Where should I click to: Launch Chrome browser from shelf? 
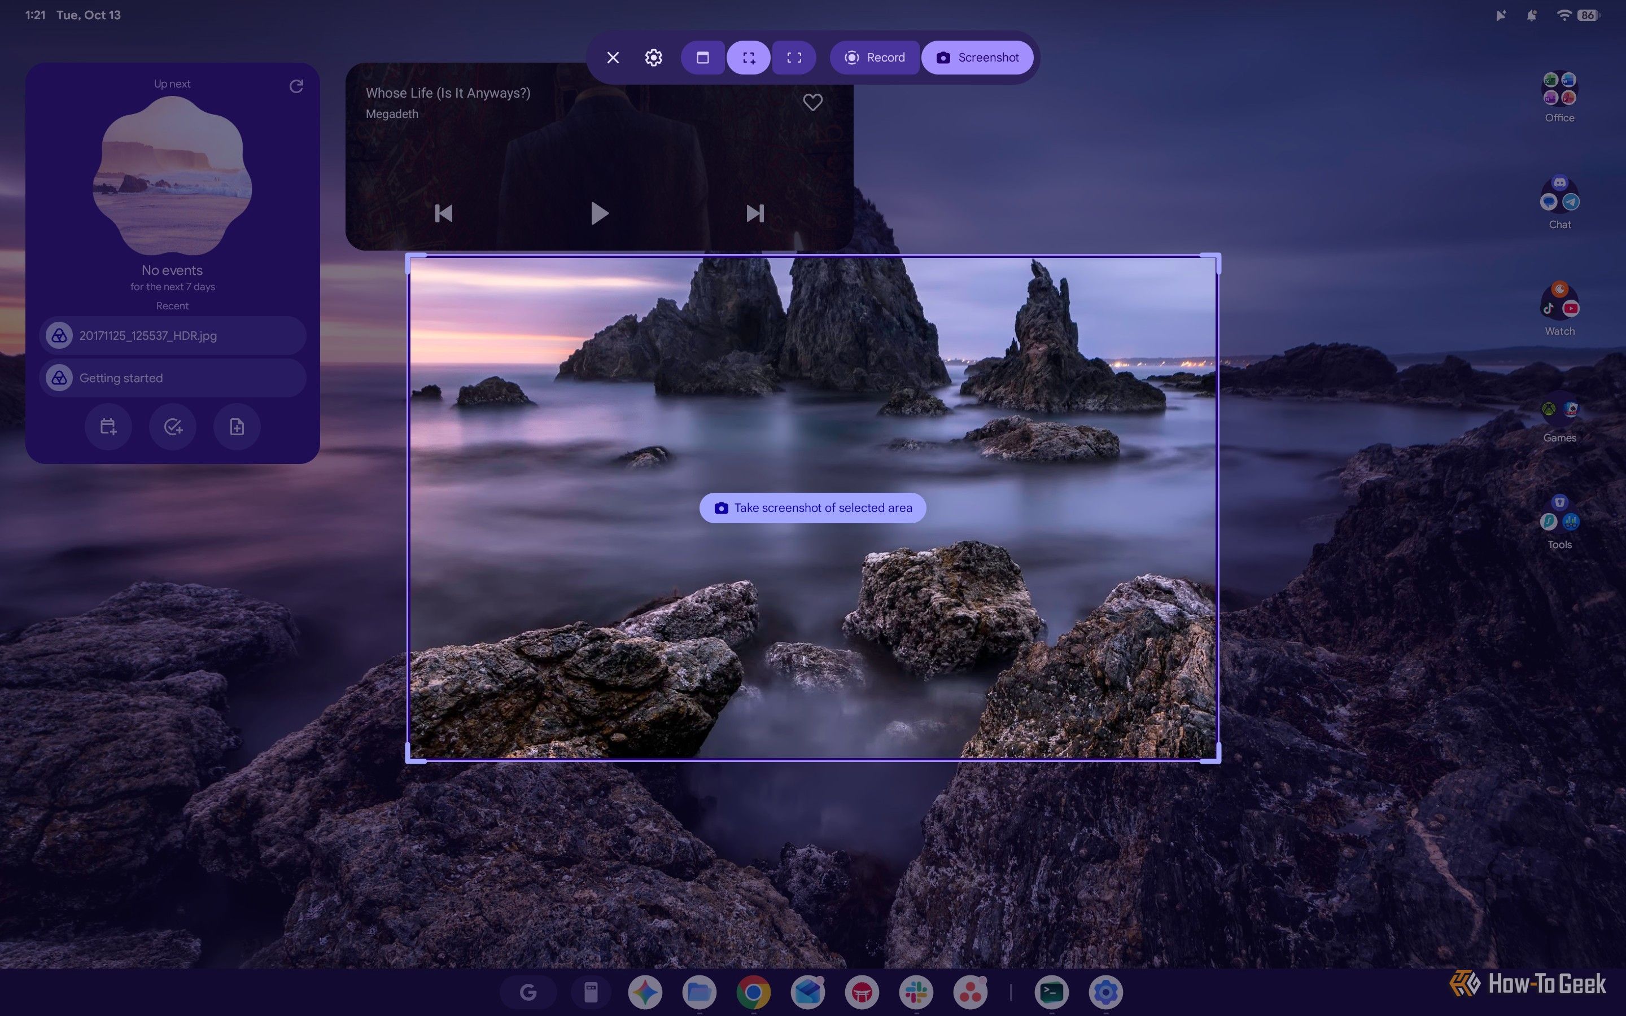[x=753, y=992]
